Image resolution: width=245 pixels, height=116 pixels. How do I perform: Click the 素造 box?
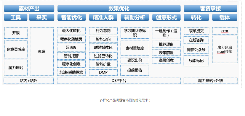pyautogui.click(x=42, y=52)
